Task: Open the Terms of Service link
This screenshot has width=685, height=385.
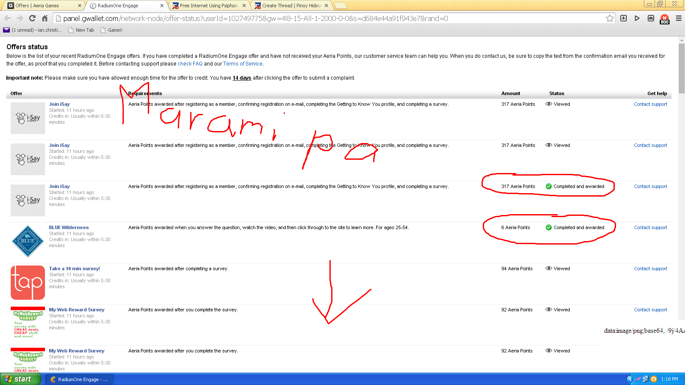Action: point(242,64)
